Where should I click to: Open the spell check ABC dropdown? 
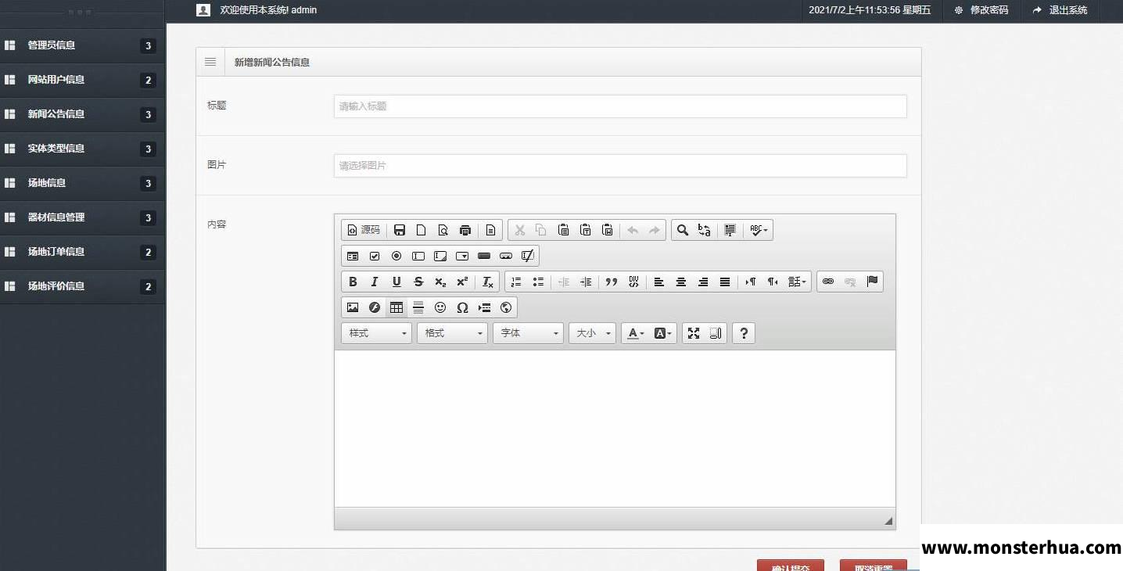[x=759, y=230]
